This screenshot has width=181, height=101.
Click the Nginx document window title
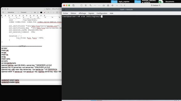(x=53, y=9)
